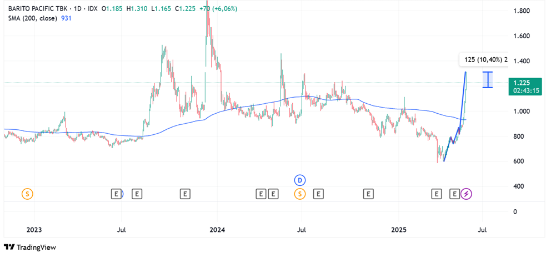Click the open value O1.185
This screenshot has height=253, width=546.
click(x=112, y=9)
